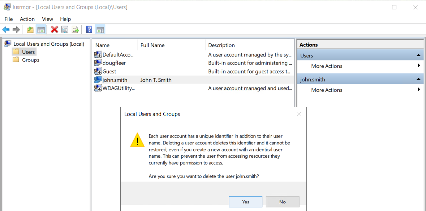This screenshot has height=211, width=426.
Task: Click the Guest user icon
Action: [98, 72]
